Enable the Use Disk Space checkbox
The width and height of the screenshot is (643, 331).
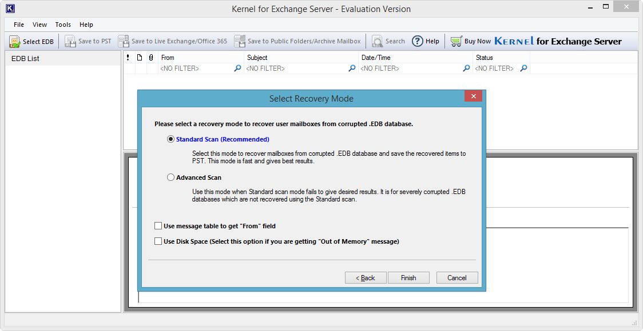point(158,241)
